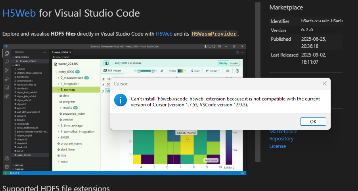Click the "Identifier" label

tap(280, 21)
